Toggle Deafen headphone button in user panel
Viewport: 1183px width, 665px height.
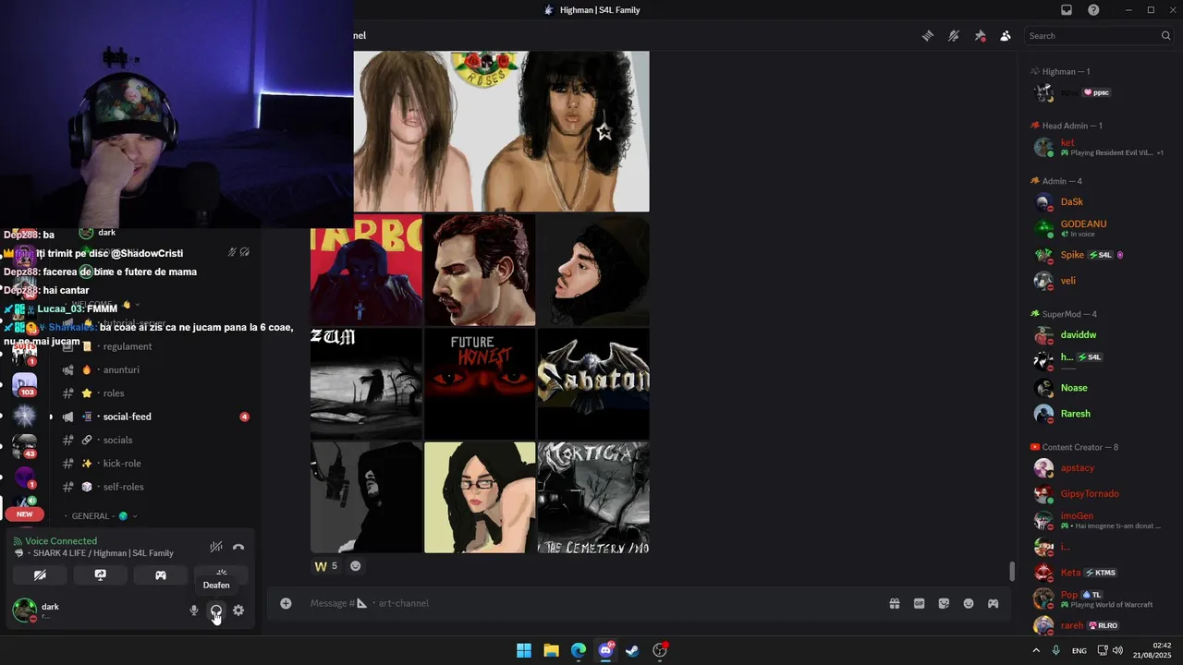215,611
